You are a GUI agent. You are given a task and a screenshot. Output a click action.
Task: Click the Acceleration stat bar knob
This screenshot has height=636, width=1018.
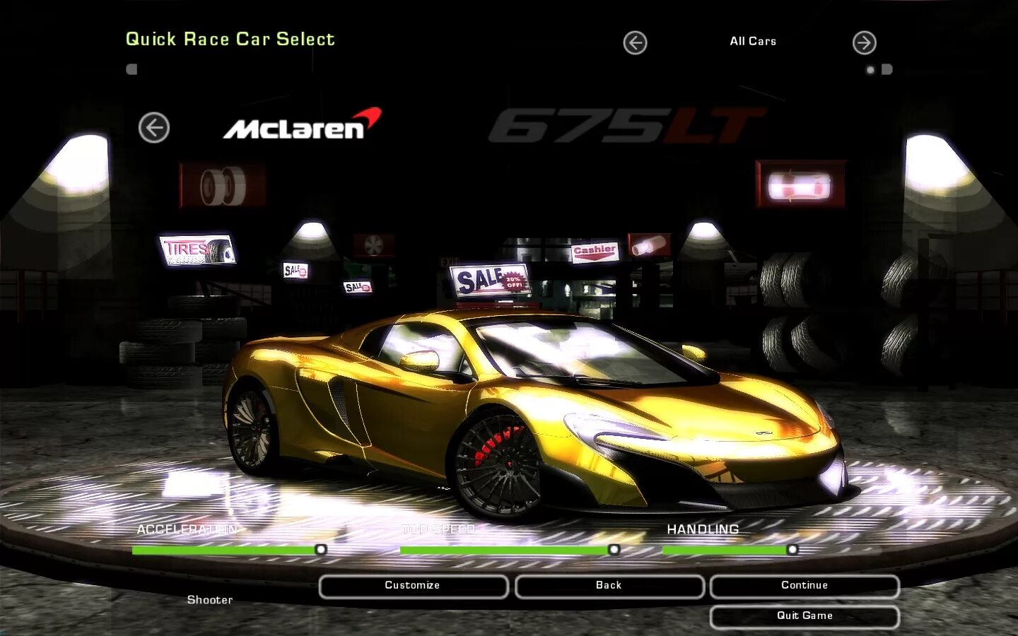click(321, 549)
